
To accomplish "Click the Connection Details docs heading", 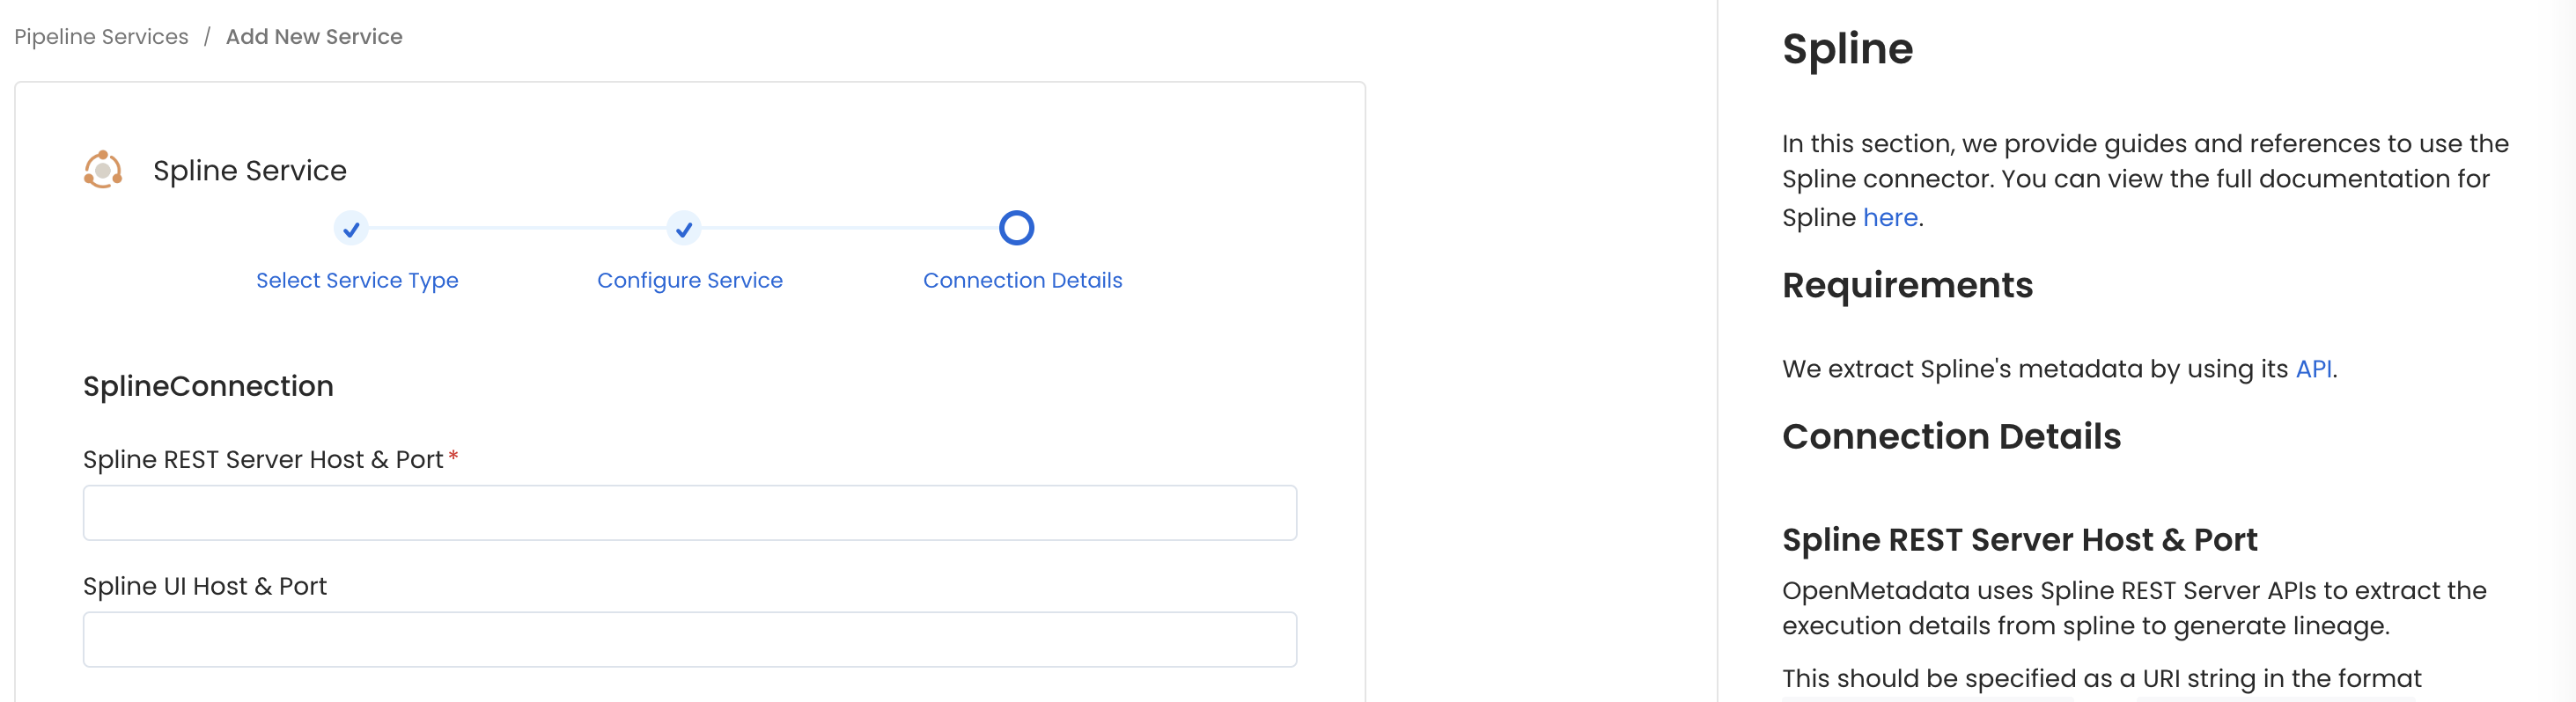I will tap(1951, 435).
